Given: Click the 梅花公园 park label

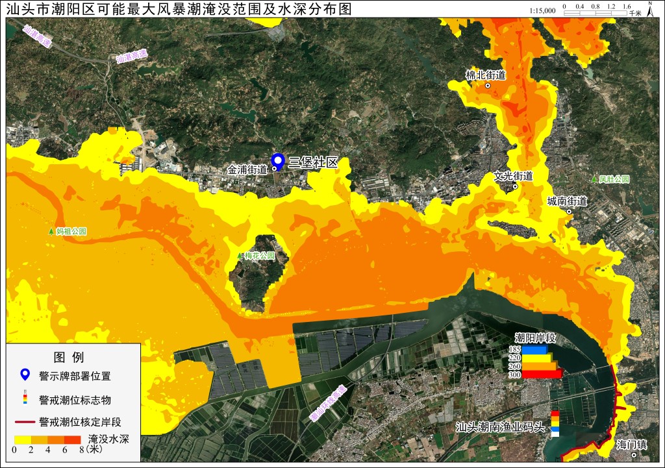Looking at the screenshot, I should point(260,256).
